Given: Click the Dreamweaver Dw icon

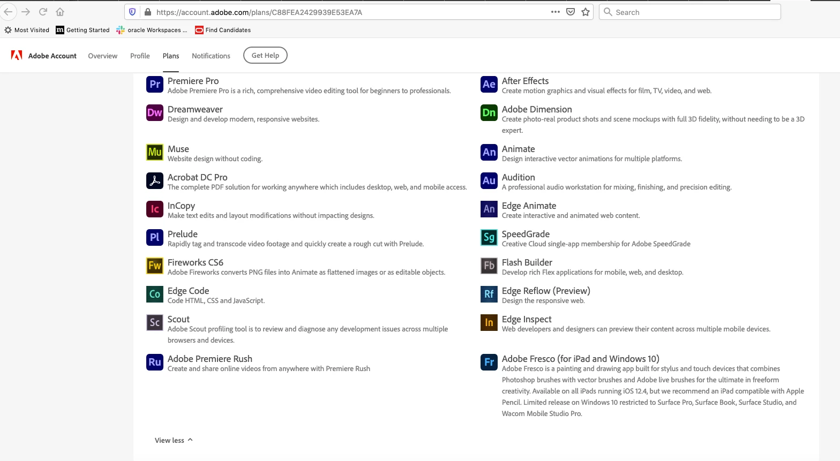Looking at the screenshot, I should (155, 112).
